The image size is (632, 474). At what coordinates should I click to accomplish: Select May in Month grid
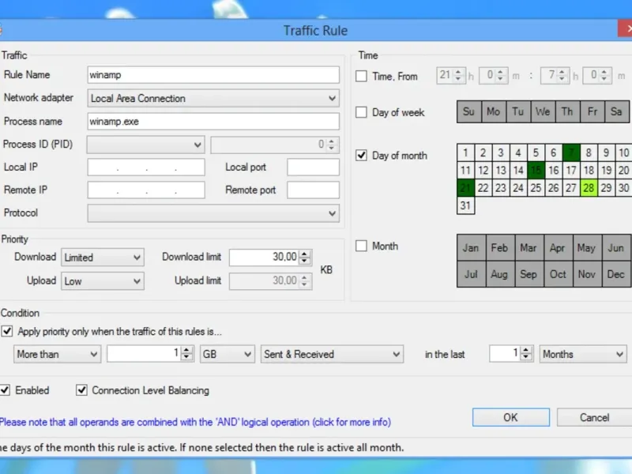(587, 248)
